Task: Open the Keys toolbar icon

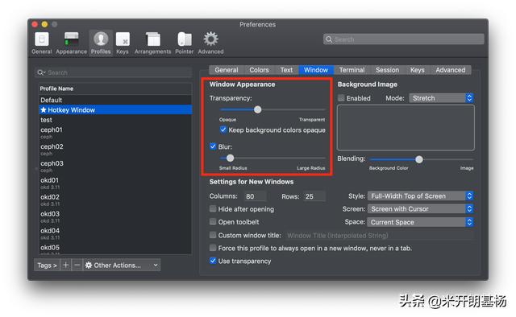Action: click(x=123, y=39)
